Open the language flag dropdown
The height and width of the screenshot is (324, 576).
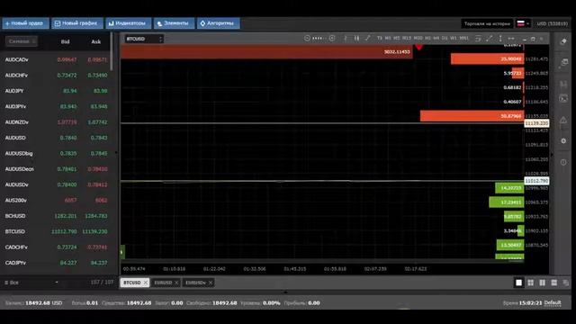(523, 23)
